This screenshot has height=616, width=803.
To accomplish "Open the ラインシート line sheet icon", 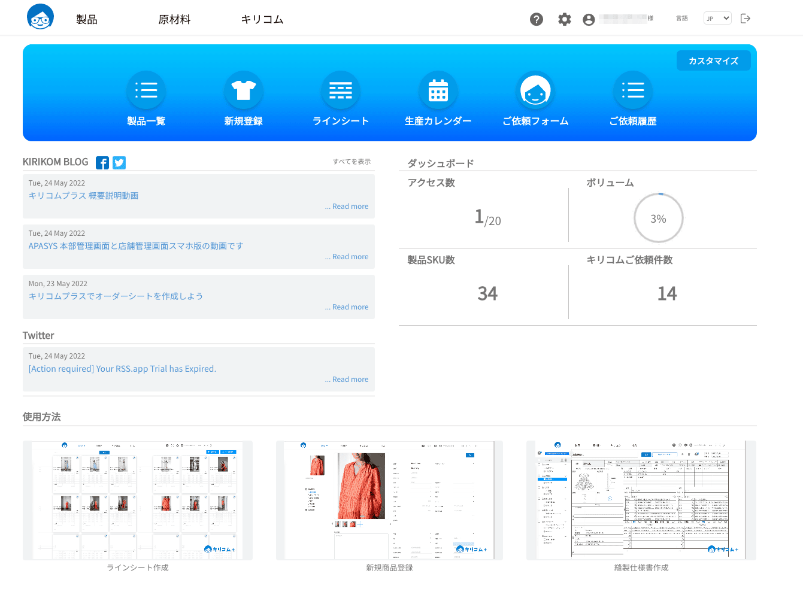I will coord(341,90).
